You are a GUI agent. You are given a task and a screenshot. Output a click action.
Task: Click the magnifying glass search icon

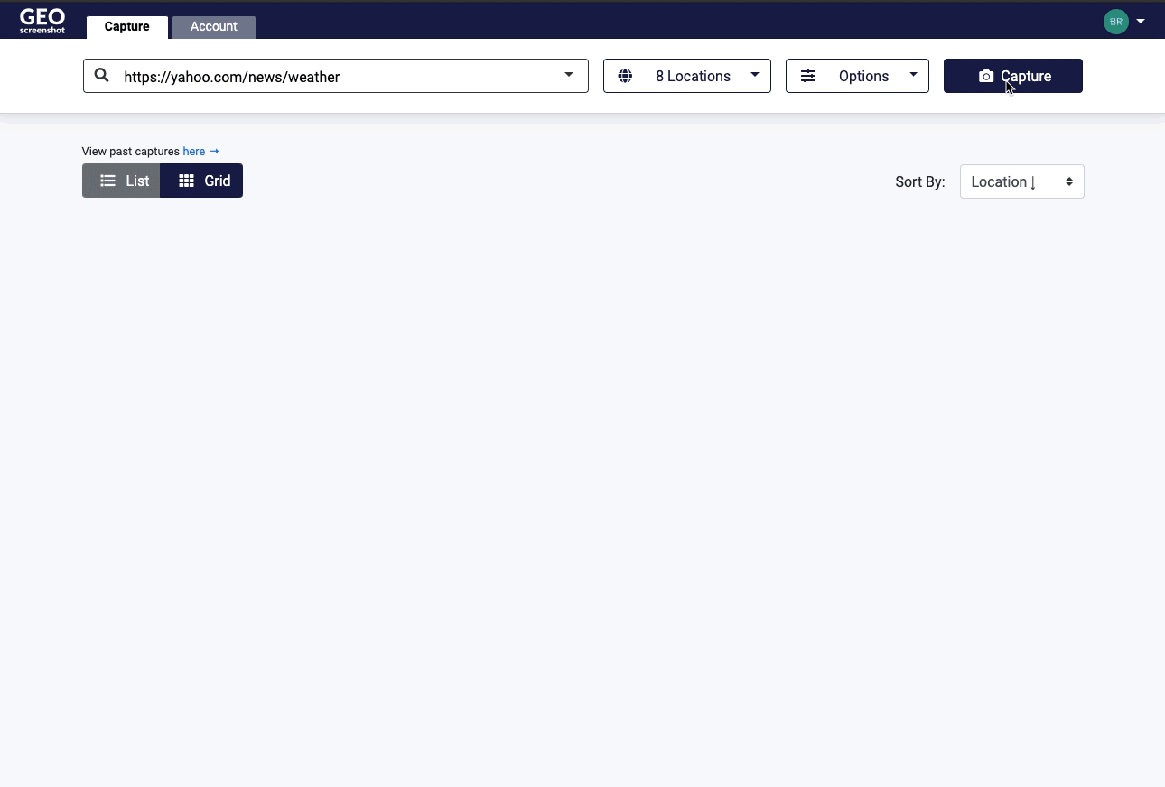coord(101,76)
